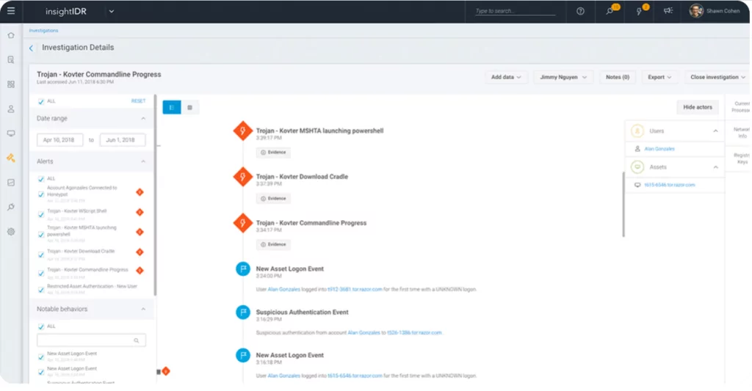
Task: Toggle the Notable behaviors ALL checkbox
Action: (x=41, y=326)
